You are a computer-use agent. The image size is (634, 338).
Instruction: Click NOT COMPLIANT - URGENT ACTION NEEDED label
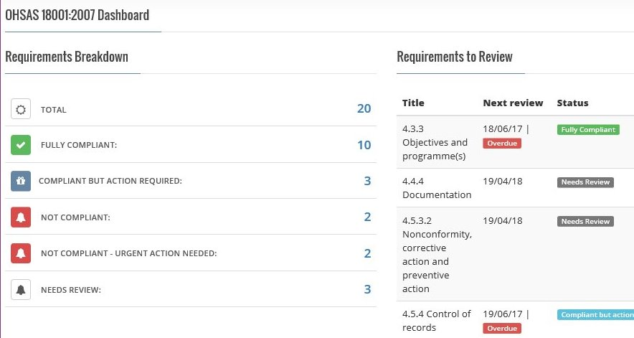(129, 253)
